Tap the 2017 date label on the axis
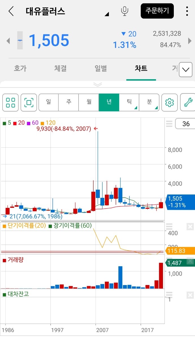Viewport: 195px width, 337px height. [x=148, y=330]
